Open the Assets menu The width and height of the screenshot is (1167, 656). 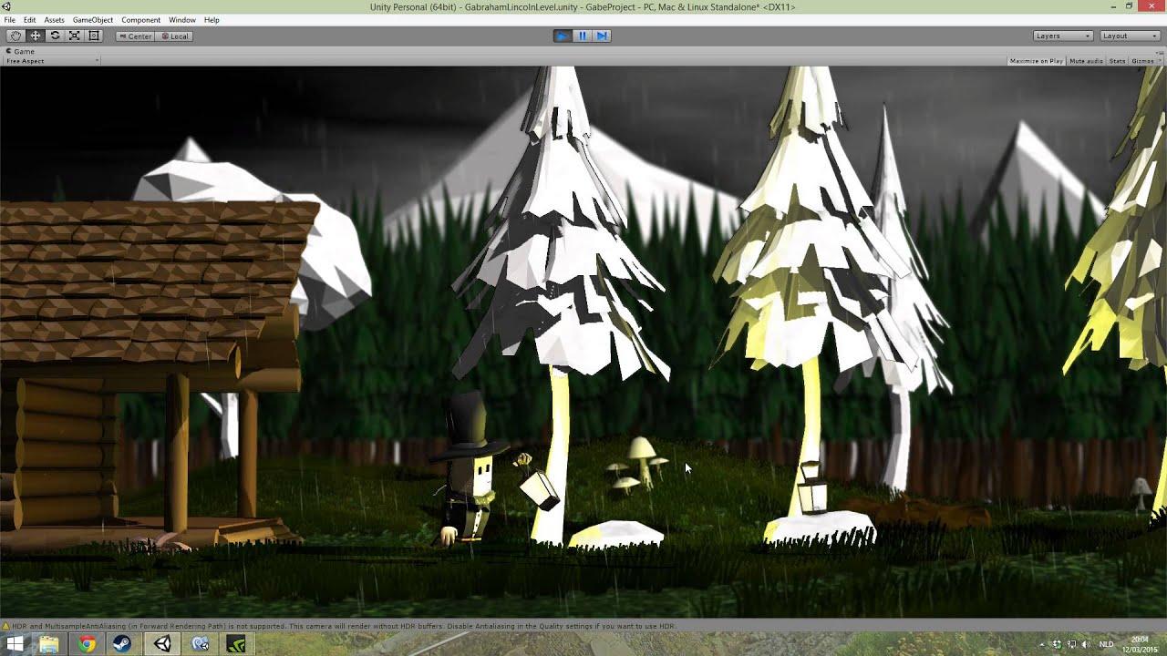pyautogui.click(x=54, y=20)
